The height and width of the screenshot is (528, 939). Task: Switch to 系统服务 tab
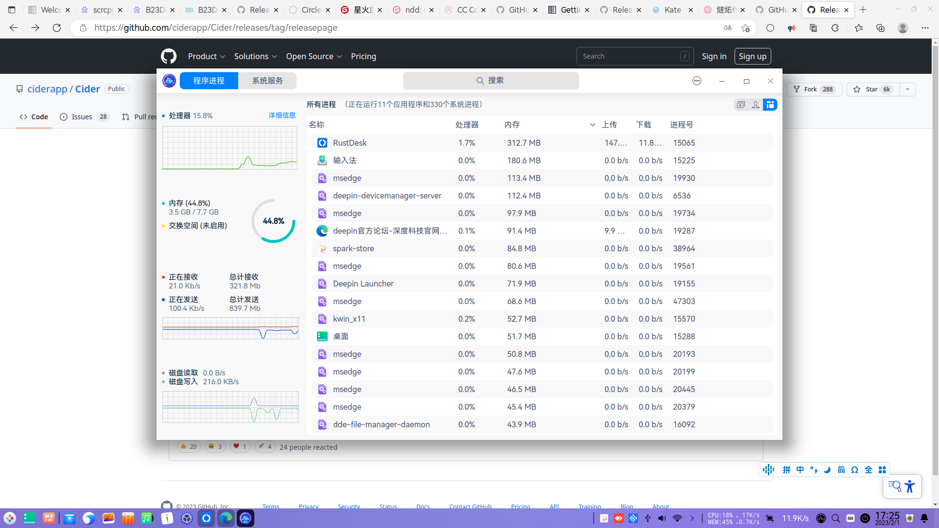268,81
